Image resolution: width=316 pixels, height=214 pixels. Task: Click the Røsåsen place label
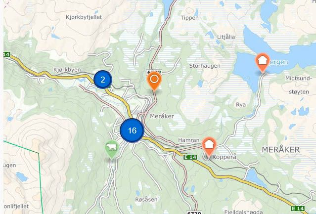click(146, 200)
